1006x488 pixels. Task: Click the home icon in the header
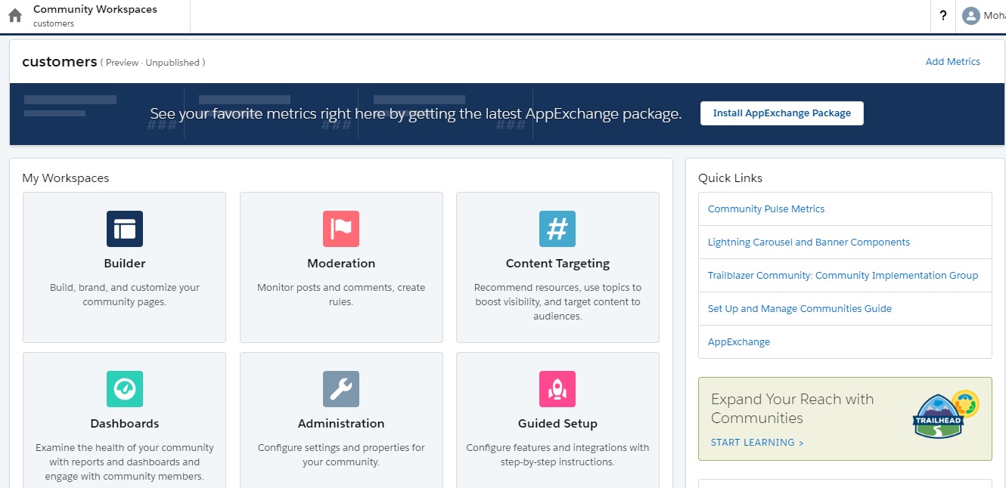pyautogui.click(x=14, y=14)
